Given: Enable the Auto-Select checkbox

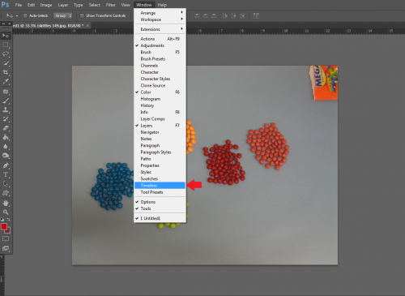Looking at the screenshot, I should (25, 15).
